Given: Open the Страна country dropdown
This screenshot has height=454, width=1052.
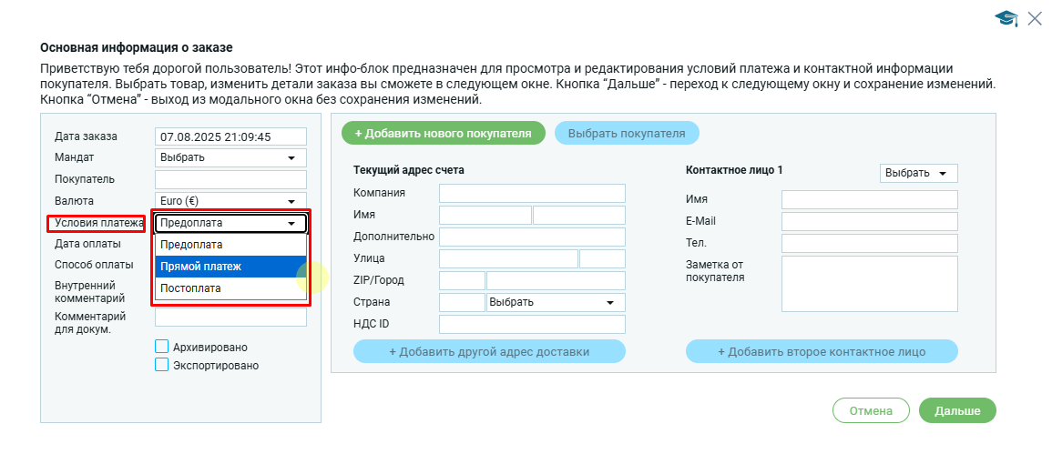Looking at the screenshot, I should point(556,302).
